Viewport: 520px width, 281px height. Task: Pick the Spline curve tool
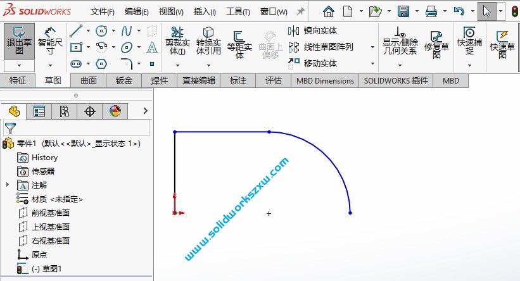127,30
